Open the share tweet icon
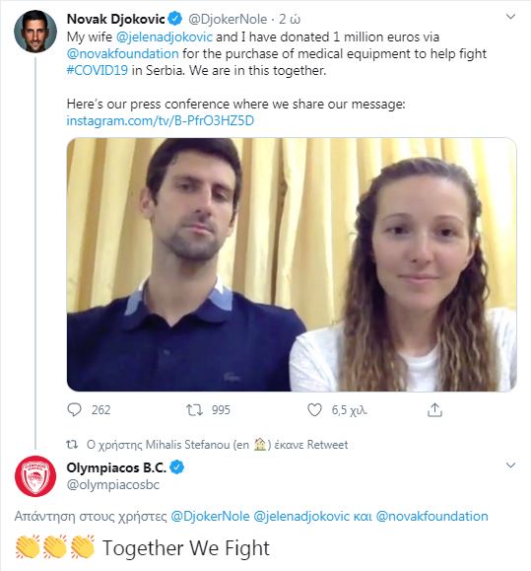This screenshot has width=531, height=571. tap(434, 409)
